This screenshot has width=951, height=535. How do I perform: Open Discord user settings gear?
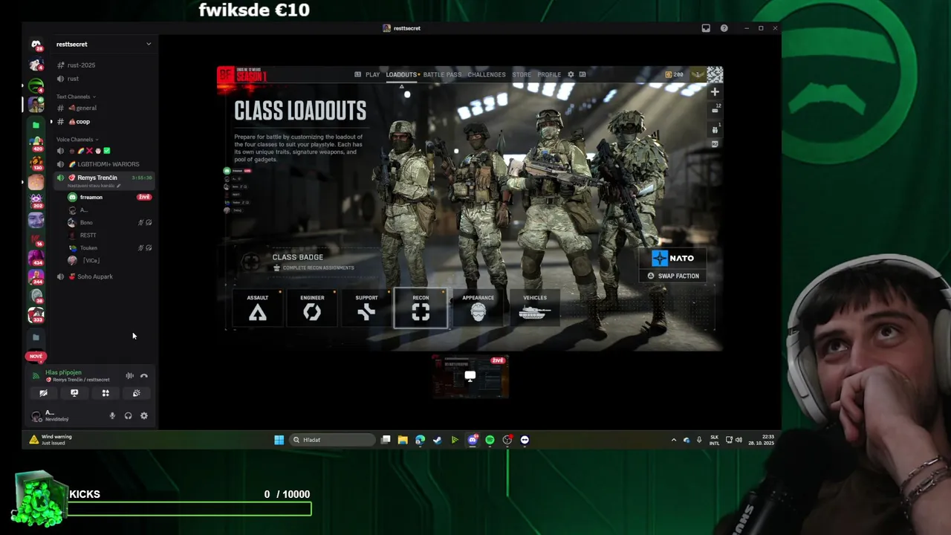144,416
